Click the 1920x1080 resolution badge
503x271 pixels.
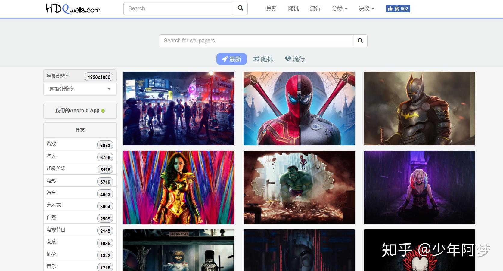(x=99, y=77)
